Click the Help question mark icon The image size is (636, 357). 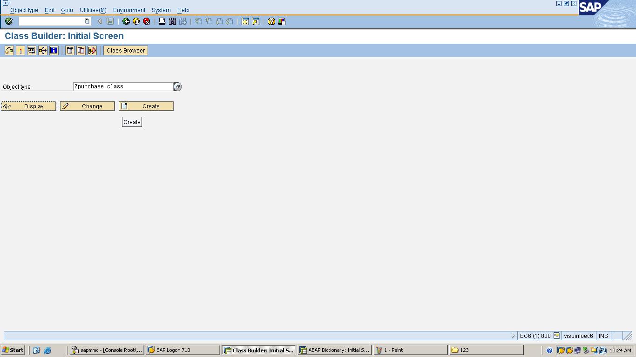point(271,21)
